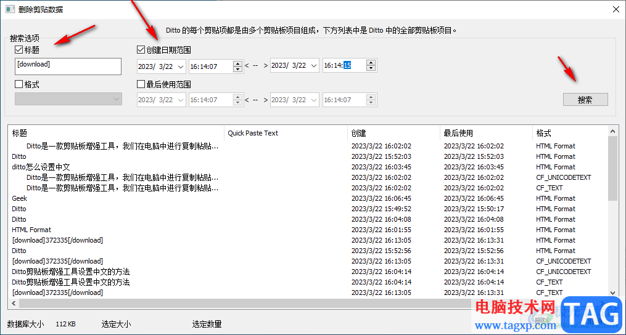Increase the creation end time with up spinner
Screen dimensions: 626x335
[x=371, y=63]
